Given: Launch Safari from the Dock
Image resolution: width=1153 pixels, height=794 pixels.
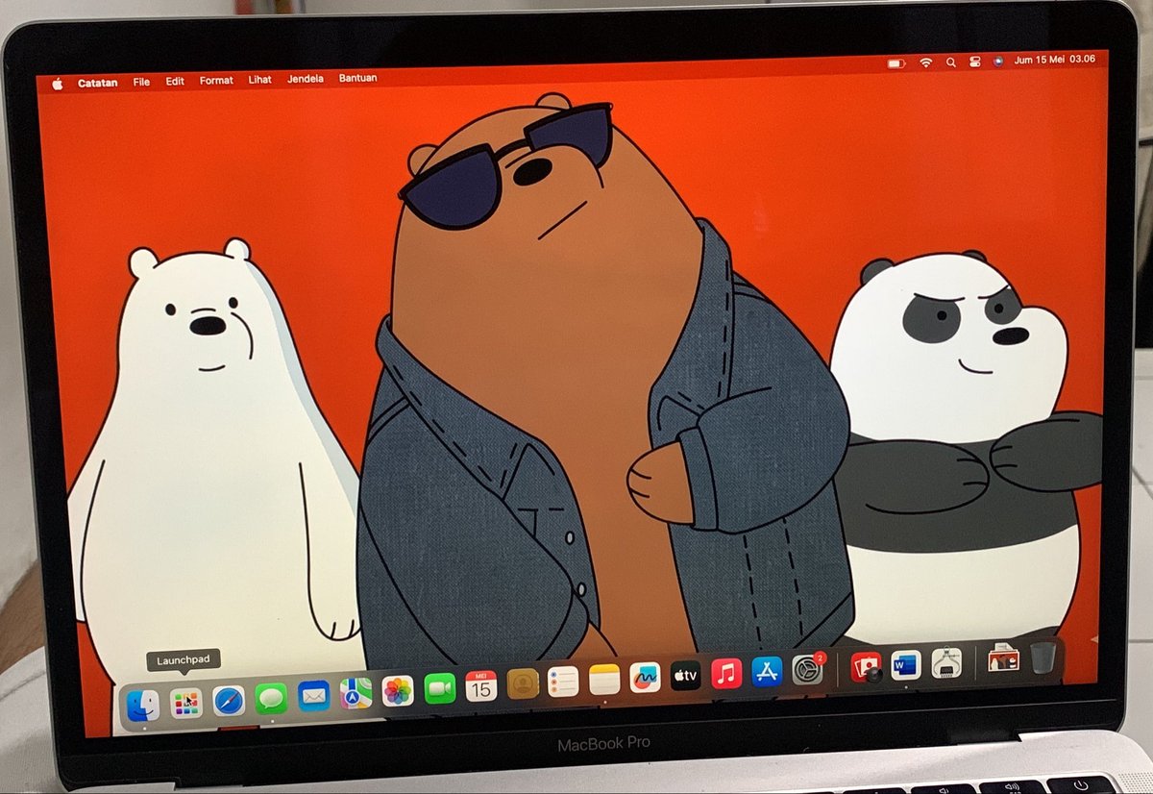Looking at the screenshot, I should (229, 701).
